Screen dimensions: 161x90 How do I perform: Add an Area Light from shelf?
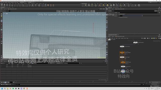(x=92, y=5)
